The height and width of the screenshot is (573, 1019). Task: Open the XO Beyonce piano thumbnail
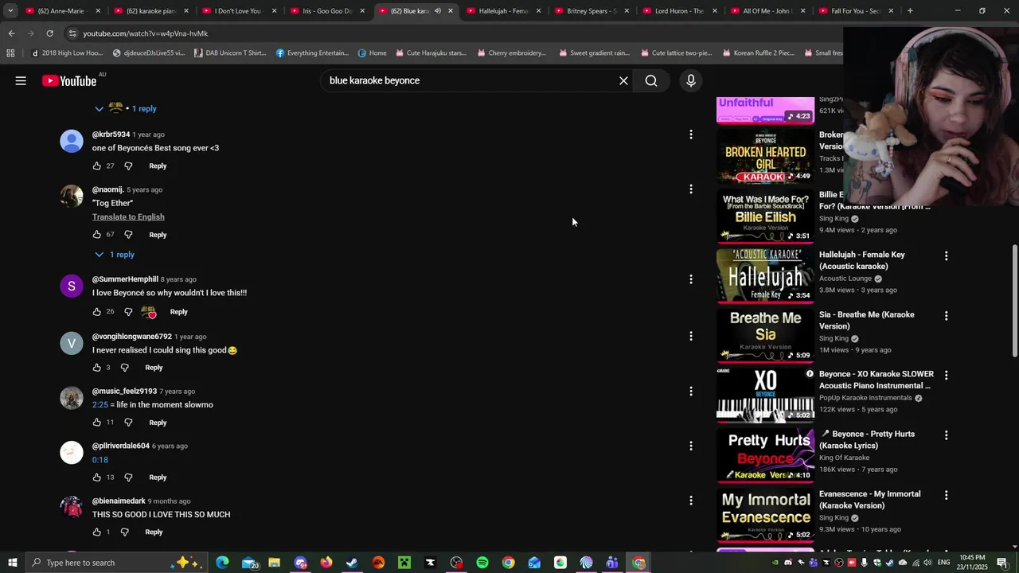[765, 394]
